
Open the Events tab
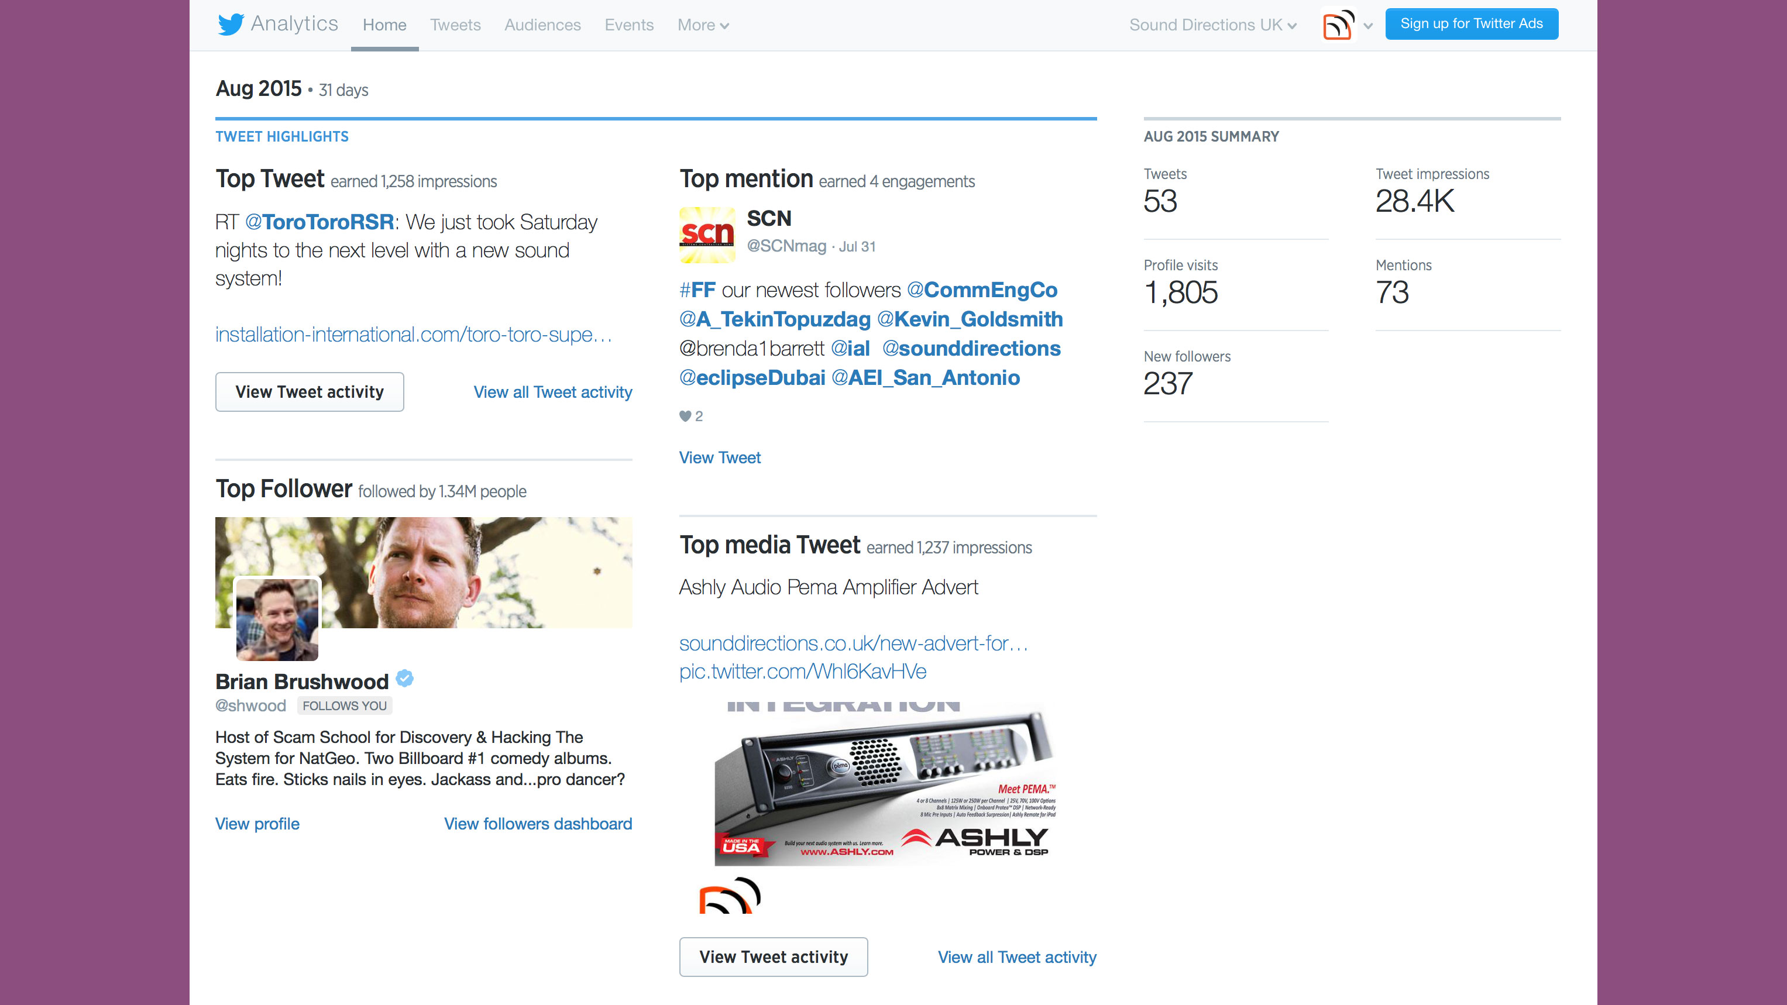point(628,25)
